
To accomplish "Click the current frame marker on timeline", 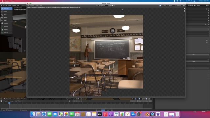I will [9, 103].
